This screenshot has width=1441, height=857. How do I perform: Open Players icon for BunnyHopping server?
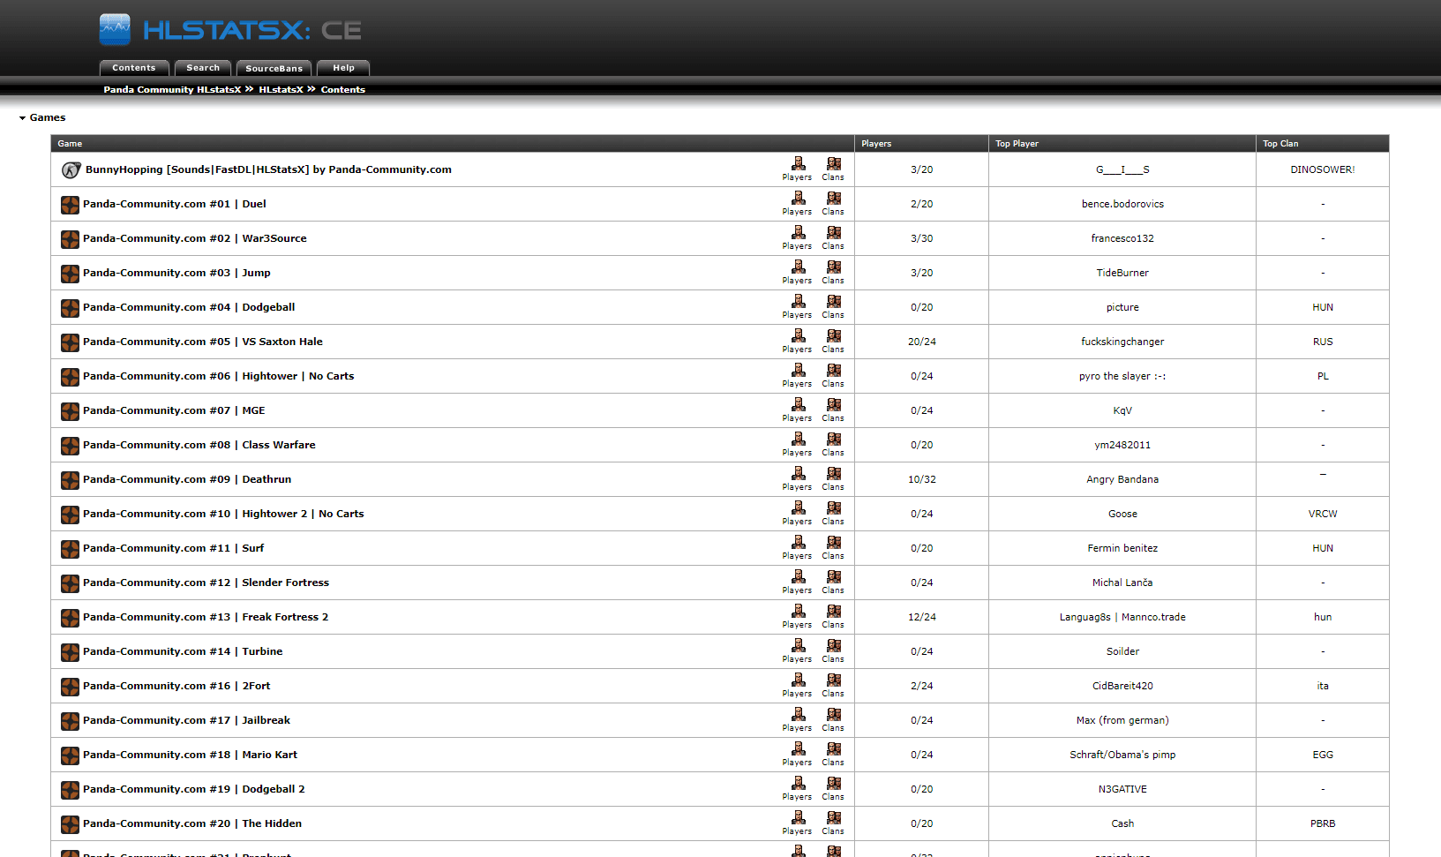797,168
